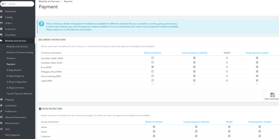The width and height of the screenshot is (279, 139).
Task: Uncheck Custom payment methods for Australian dollar
Action: point(194,58)
